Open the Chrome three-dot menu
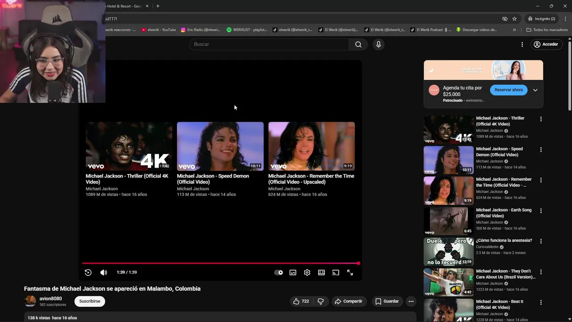 tap(565, 19)
